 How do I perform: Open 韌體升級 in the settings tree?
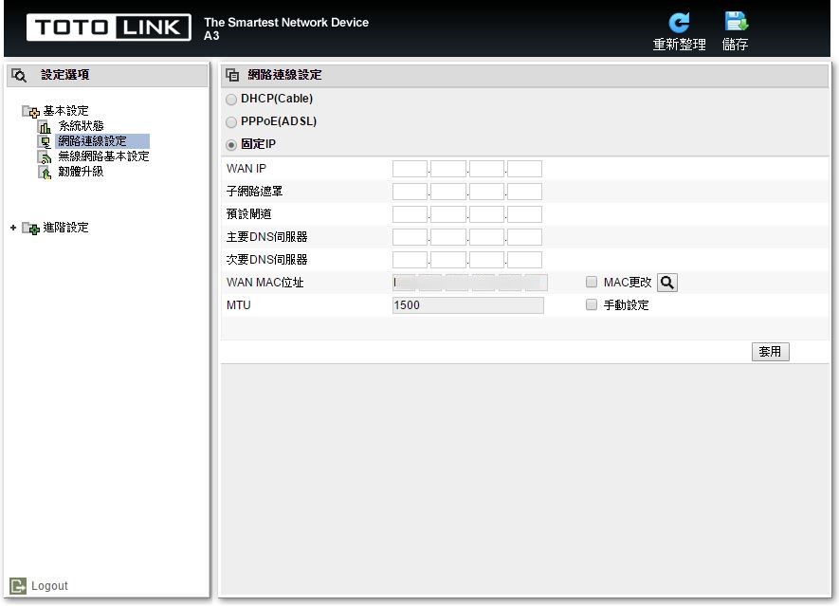coord(81,172)
